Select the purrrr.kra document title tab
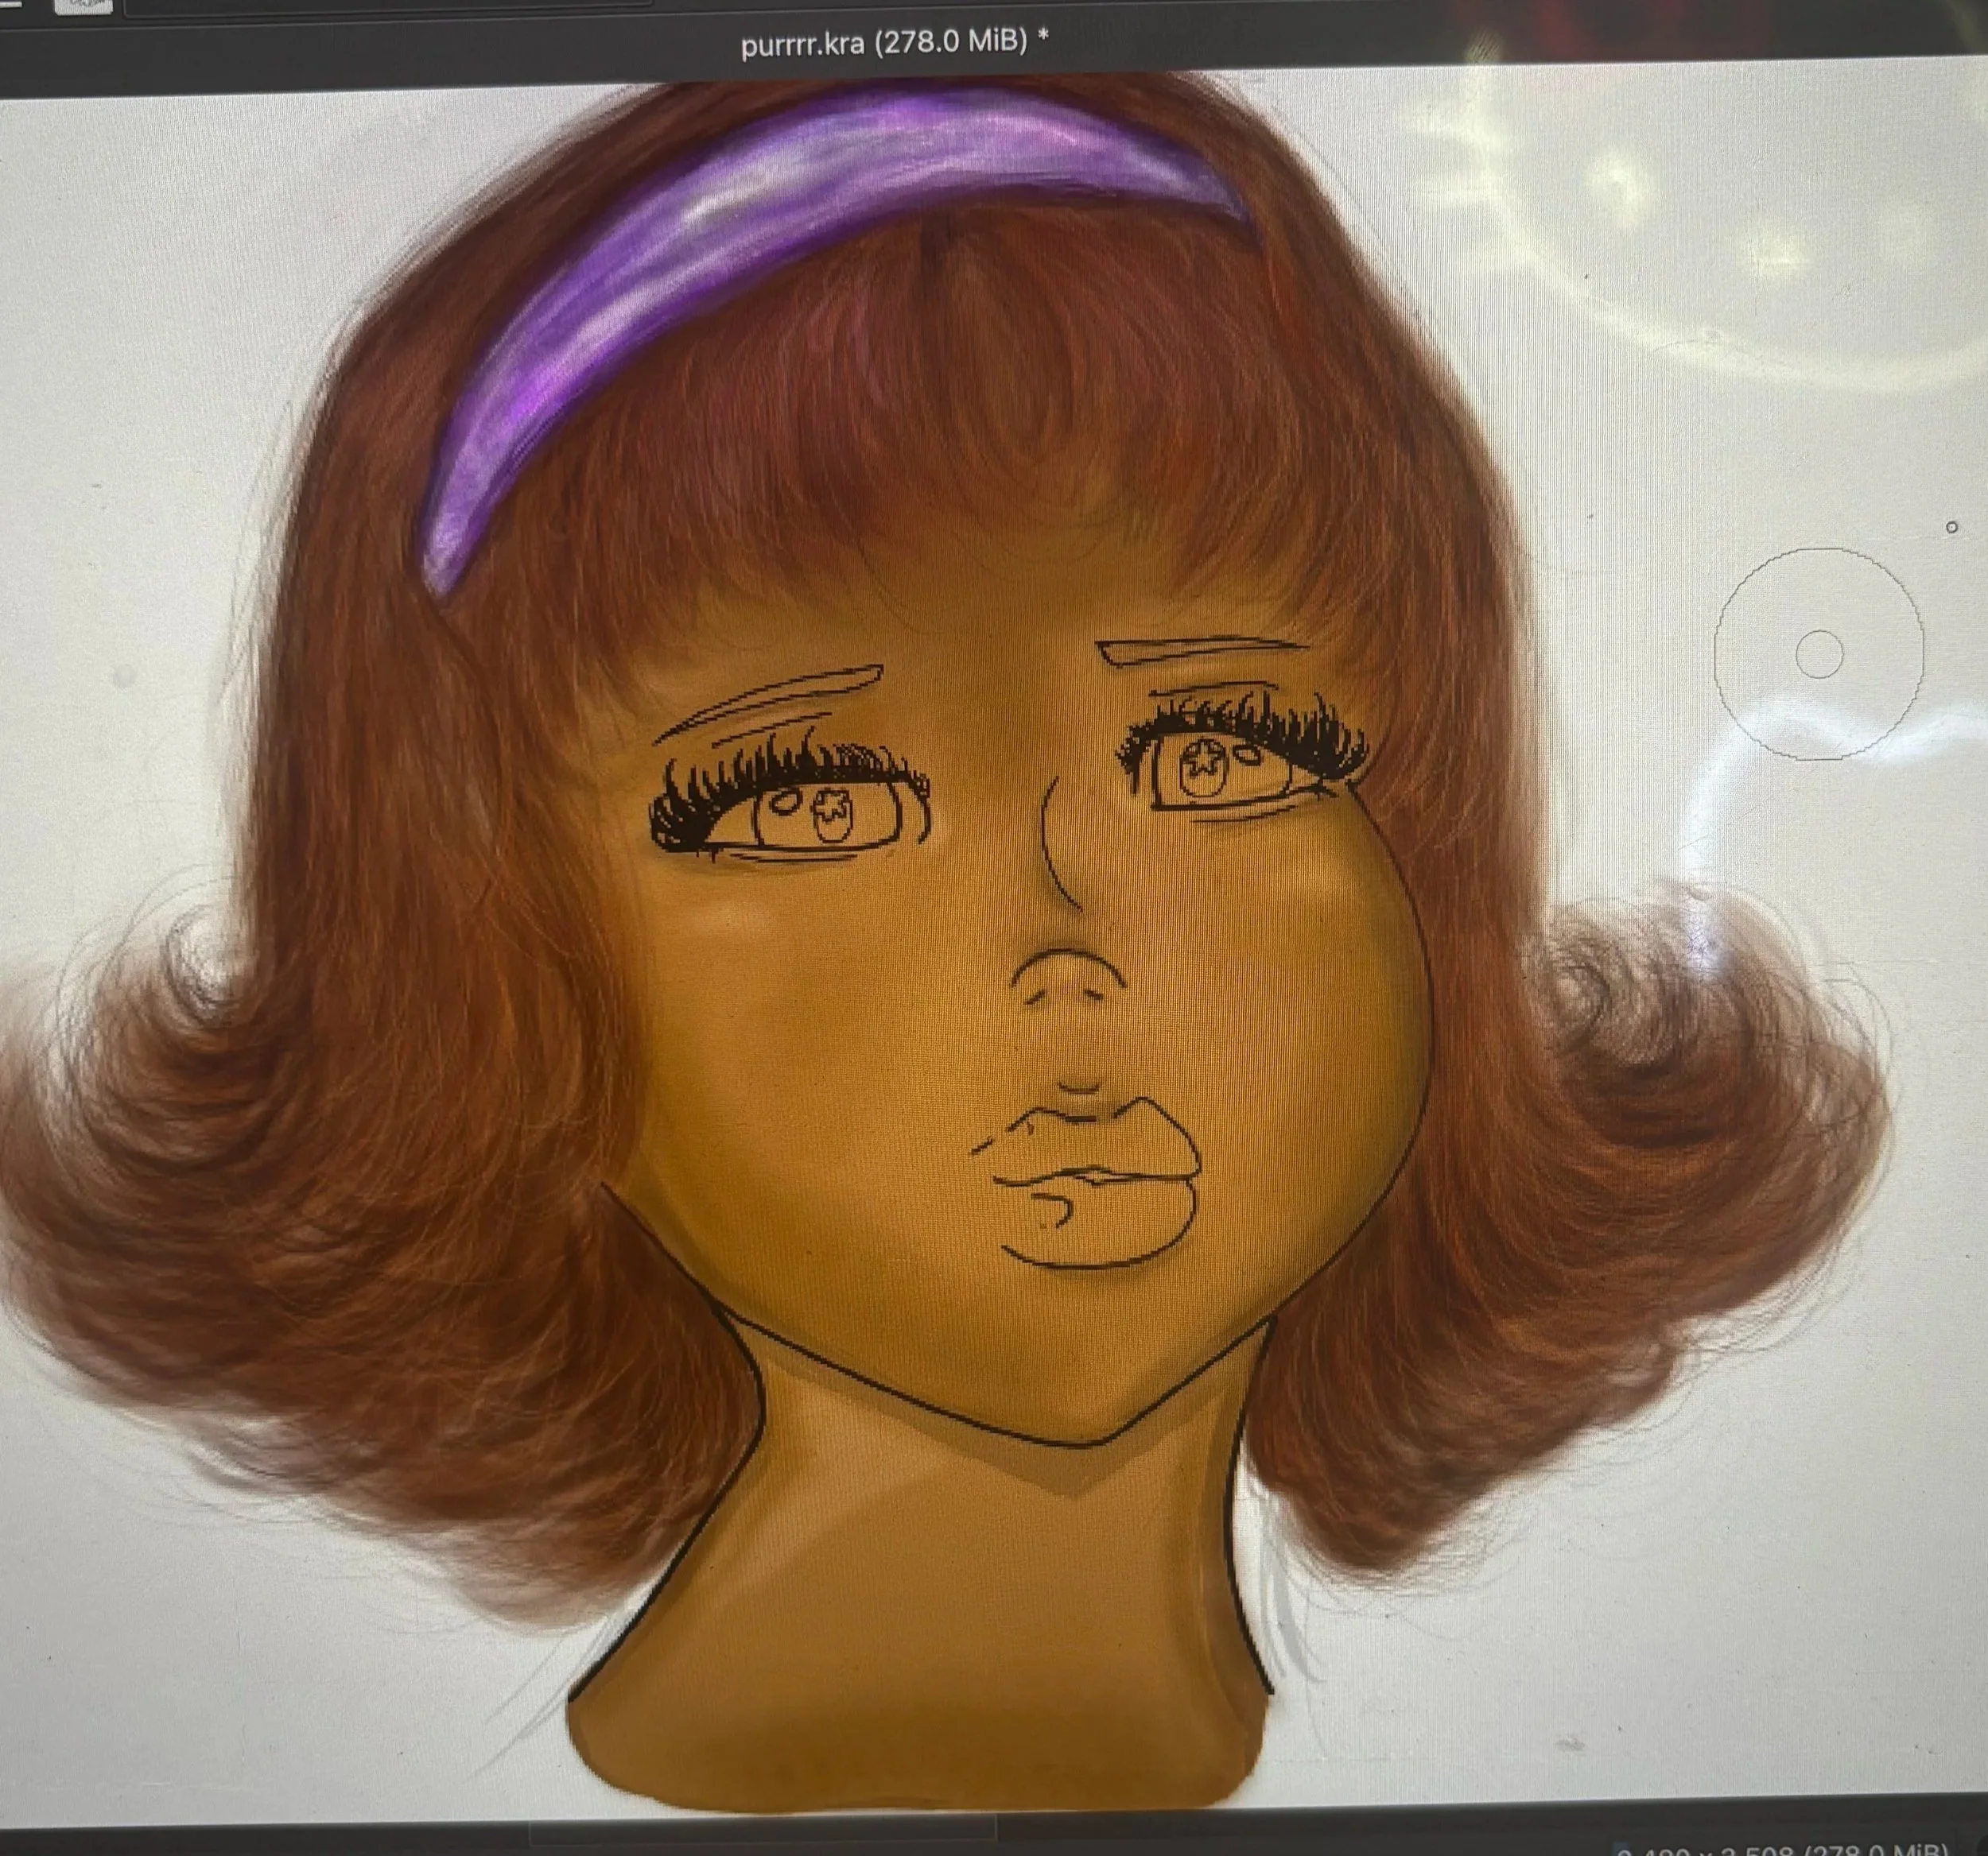Viewport: 1988px width, 1856px height. point(894,42)
